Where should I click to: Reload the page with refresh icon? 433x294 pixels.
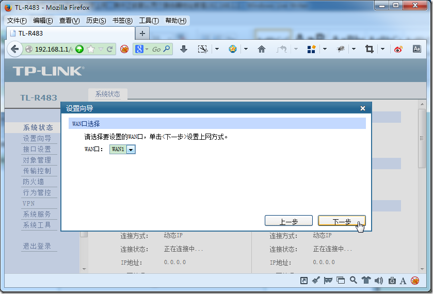click(x=109, y=49)
